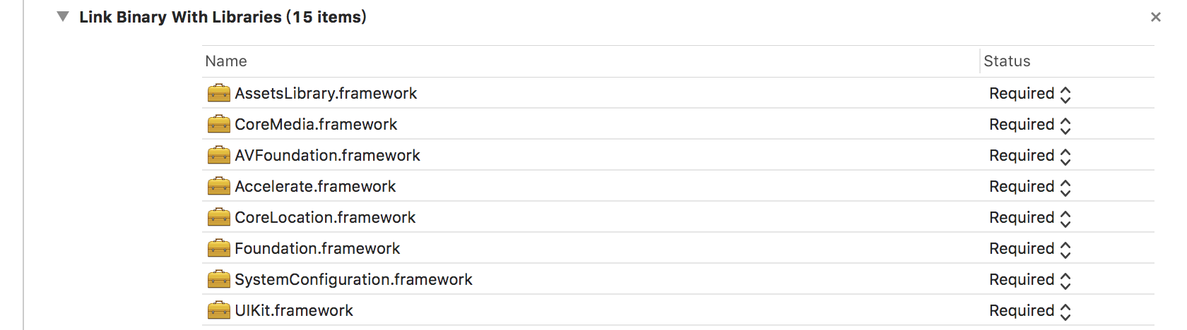Select the Foundation.framework row name
The image size is (1187, 330).
click(x=317, y=248)
